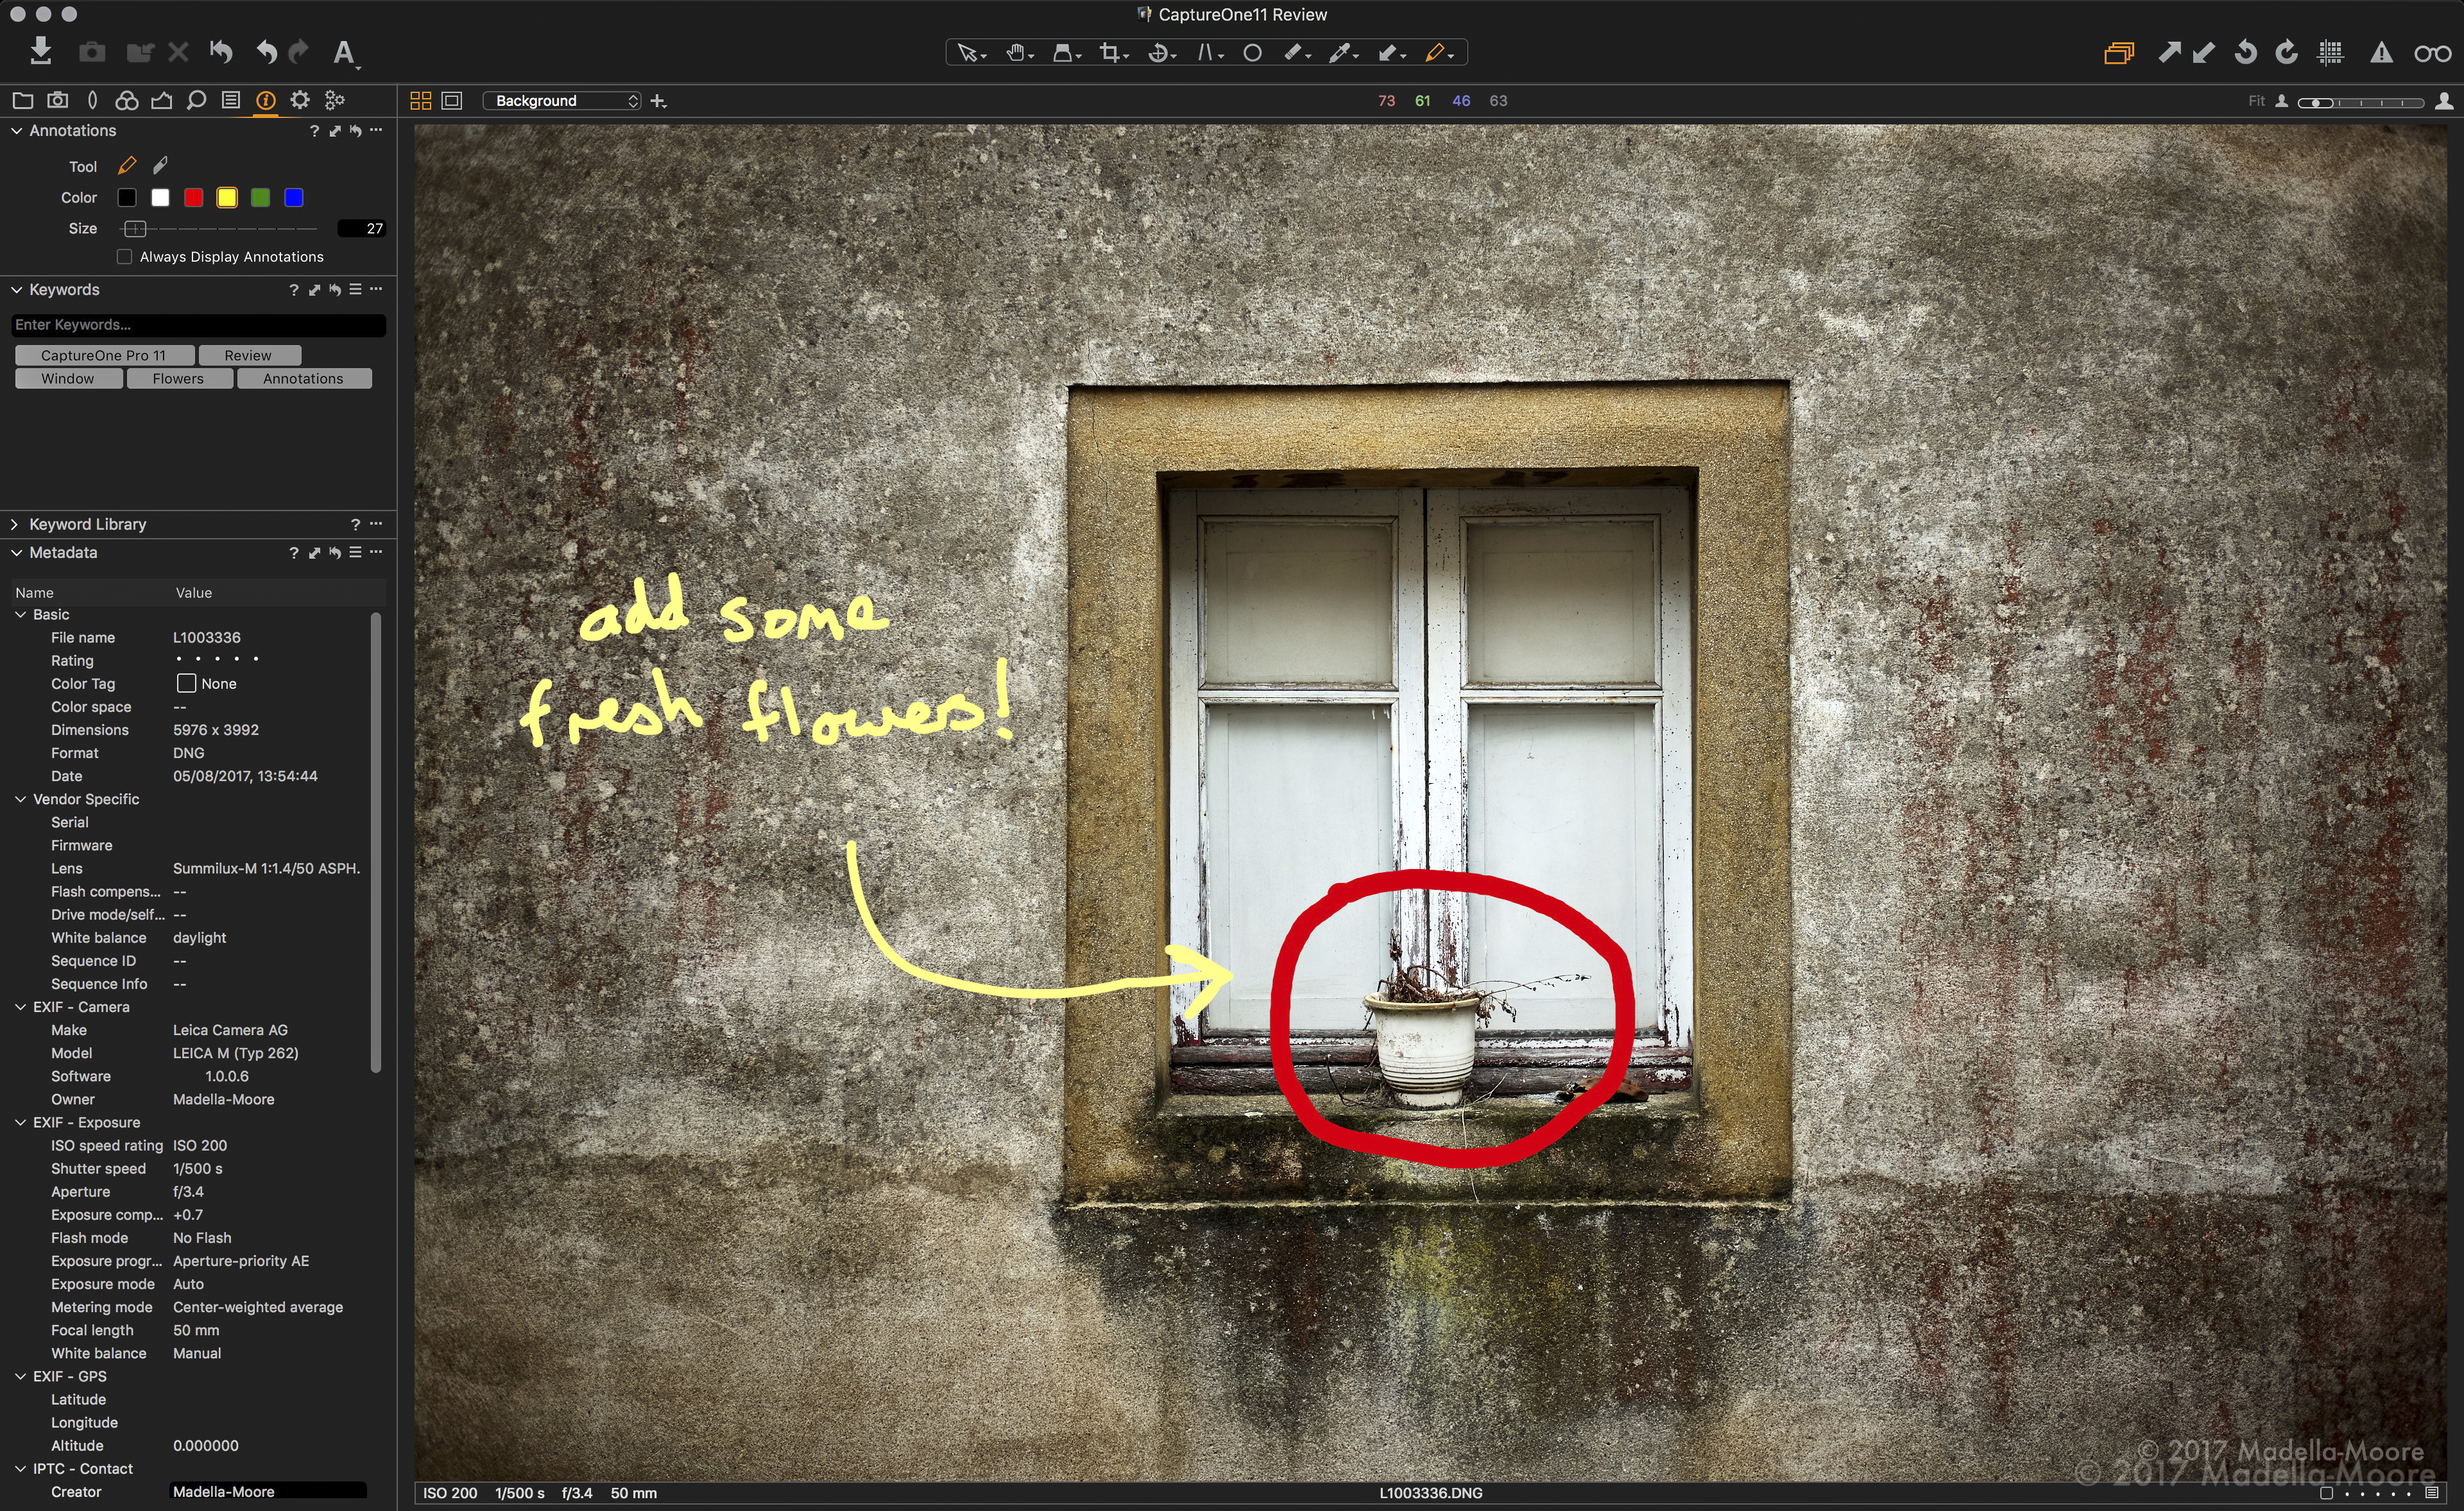The width and height of the screenshot is (2464, 1511).
Task: Switch to multi-image grid viewer mode
Action: click(421, 101)
